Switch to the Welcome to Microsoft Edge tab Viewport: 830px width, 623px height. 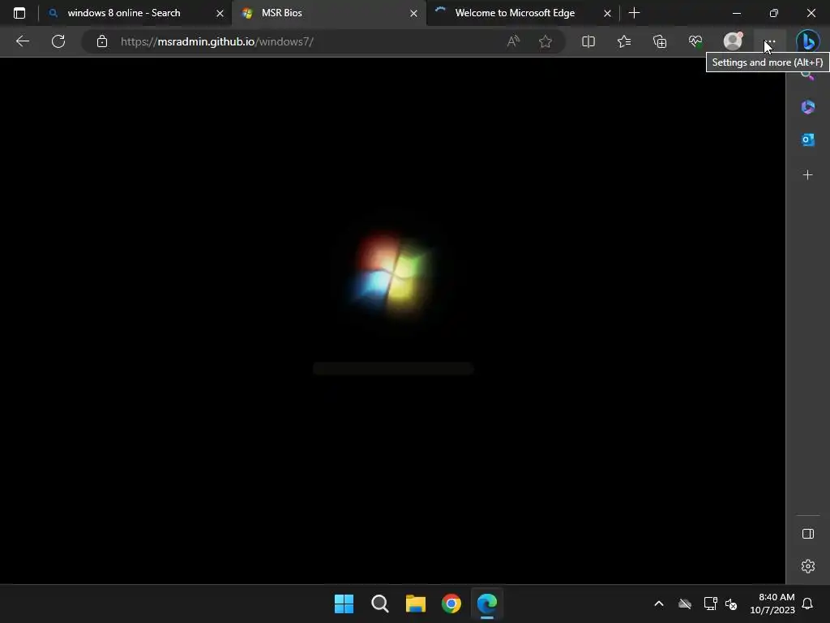pos(523,13)
